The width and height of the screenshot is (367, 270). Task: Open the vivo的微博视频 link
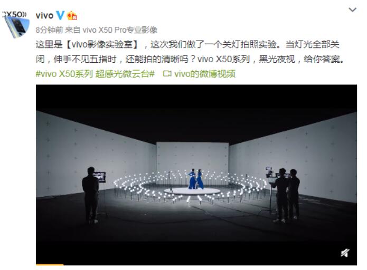click(205, 74)
